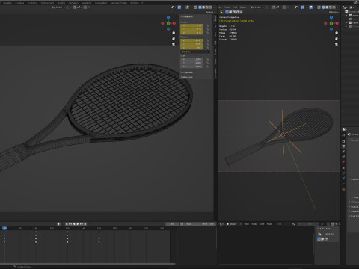The image size is (359, 269).
Task: Open the Output properties tab
Action: [343, 146]
